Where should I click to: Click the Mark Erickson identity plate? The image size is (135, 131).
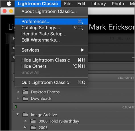[112, 27]
